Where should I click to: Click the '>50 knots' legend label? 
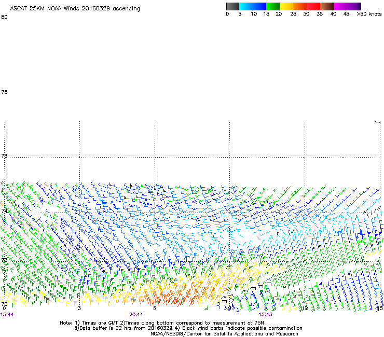369,14
